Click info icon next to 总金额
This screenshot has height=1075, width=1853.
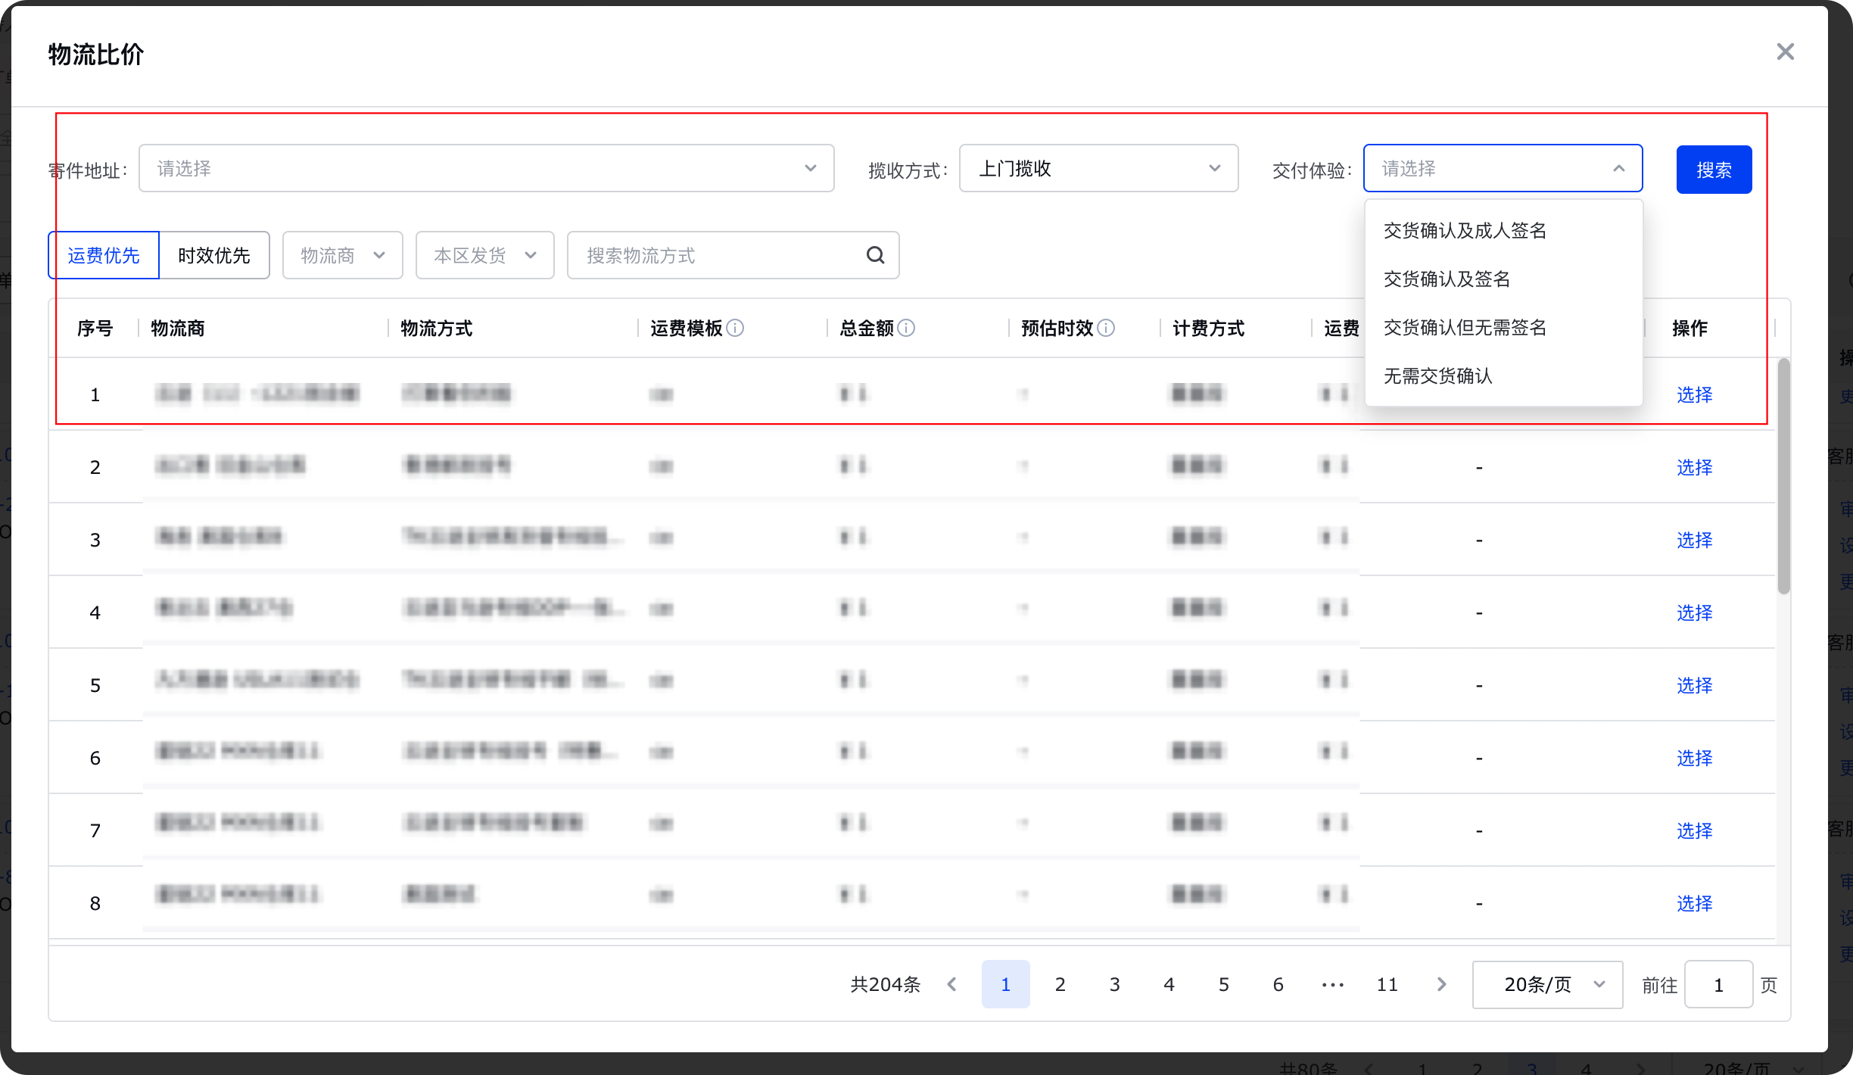(906, 328)
